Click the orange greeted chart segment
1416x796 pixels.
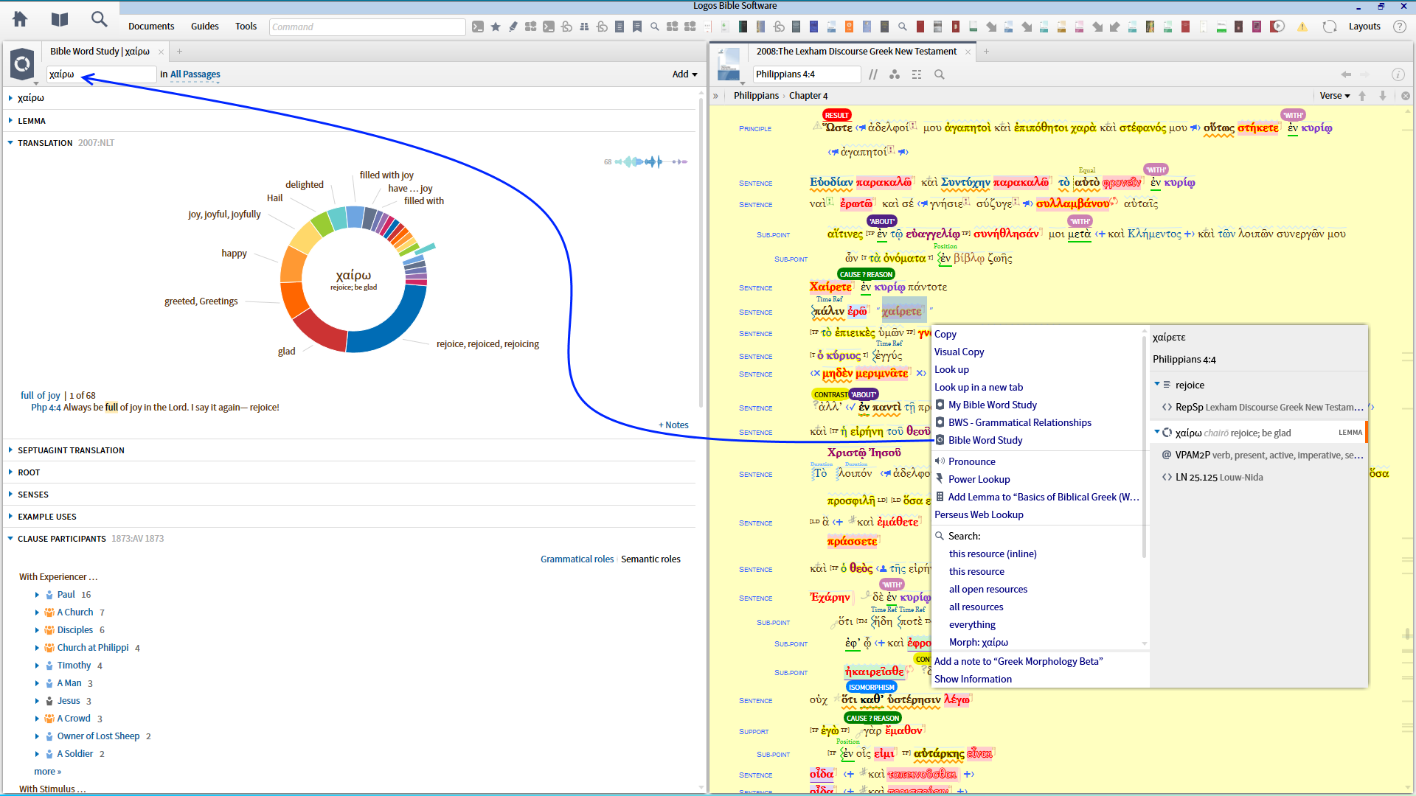[294, 299]
